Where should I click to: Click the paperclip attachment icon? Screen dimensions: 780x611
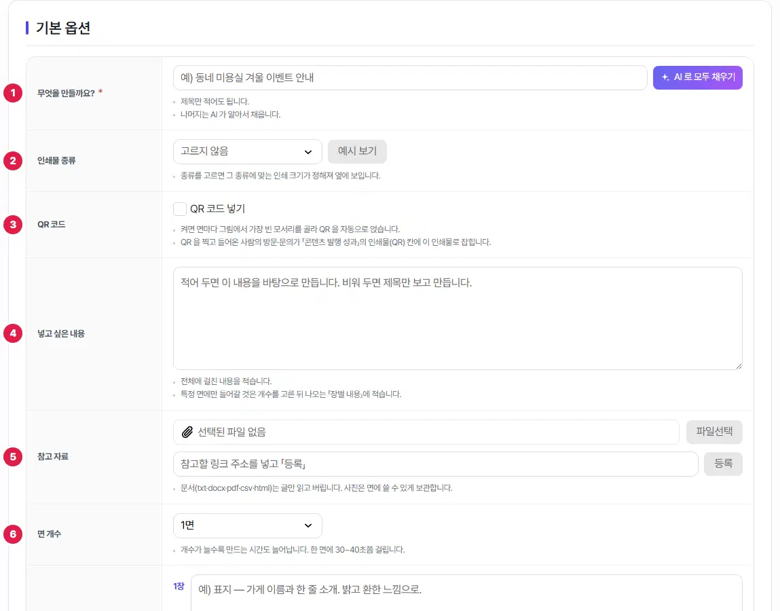(x=187, y=432)
